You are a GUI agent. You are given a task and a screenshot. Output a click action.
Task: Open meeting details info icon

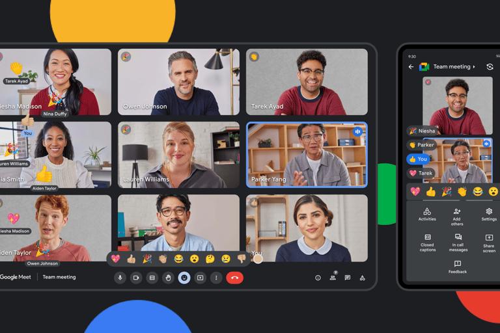pyautogui.click(x=318, y=278)
